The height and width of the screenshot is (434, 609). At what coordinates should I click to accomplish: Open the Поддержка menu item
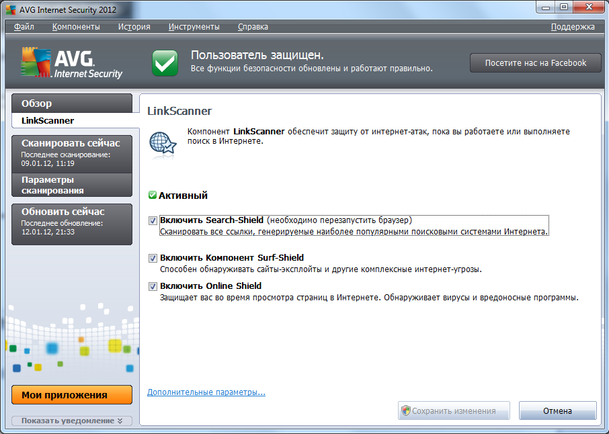pyautogui.click(x=573, y=27)
